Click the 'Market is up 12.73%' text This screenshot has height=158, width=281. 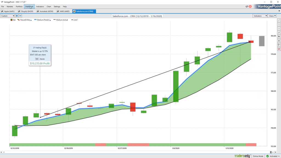click(x=40, y=51)
